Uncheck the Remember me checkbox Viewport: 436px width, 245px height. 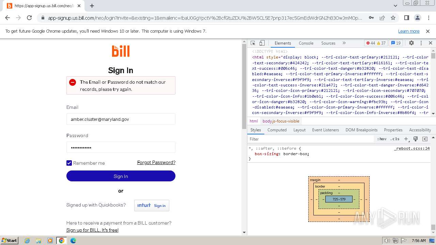tap(69, 163)
